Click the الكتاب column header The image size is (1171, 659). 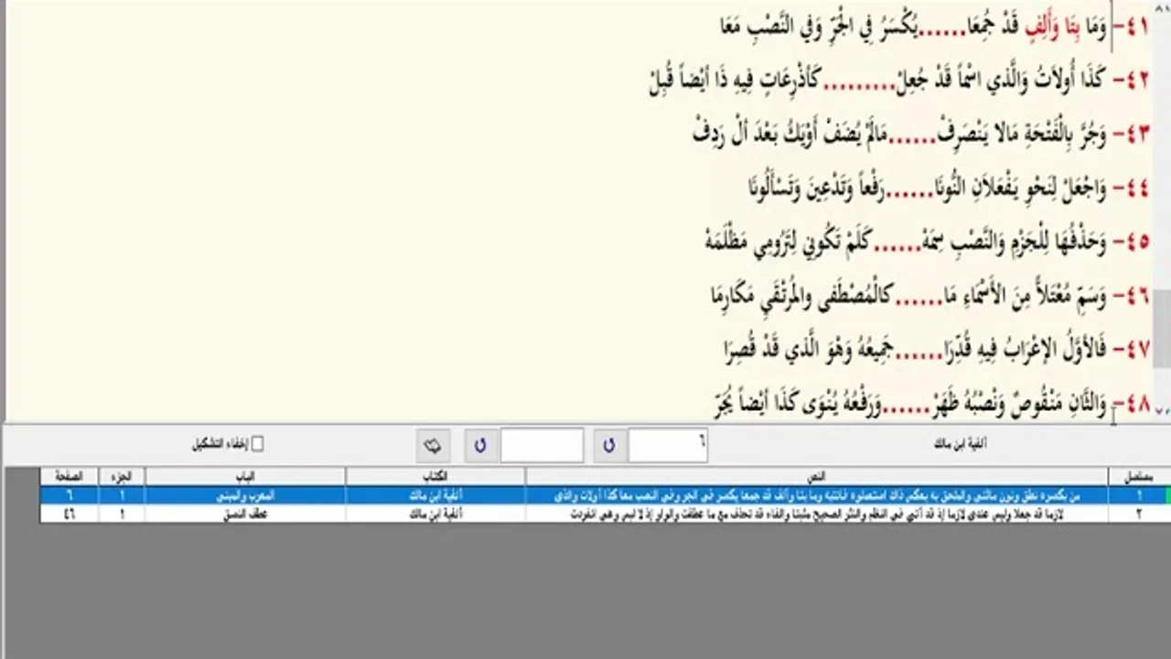(x=435, y=476)
